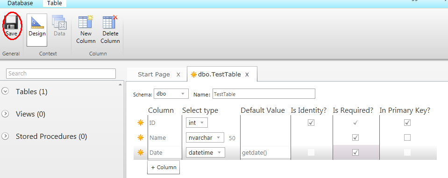Toggle Is Required checkbox for Date
The width and height of the screenshot is (448, 178).
[x=356, y=153]
